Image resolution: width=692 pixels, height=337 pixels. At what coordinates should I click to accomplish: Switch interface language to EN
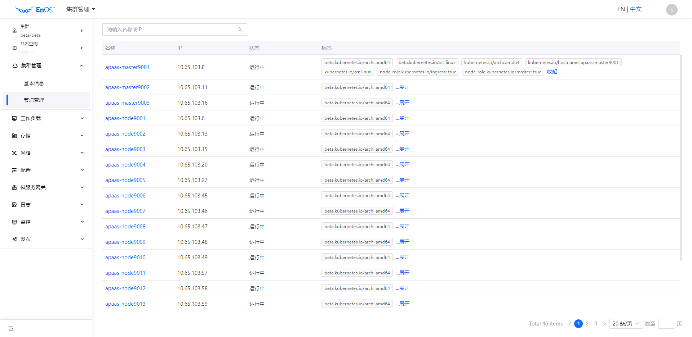pos(621,9)
